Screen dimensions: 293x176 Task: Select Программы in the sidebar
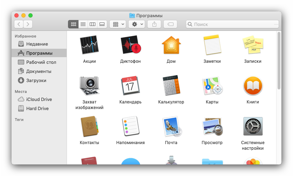[39, 53]
